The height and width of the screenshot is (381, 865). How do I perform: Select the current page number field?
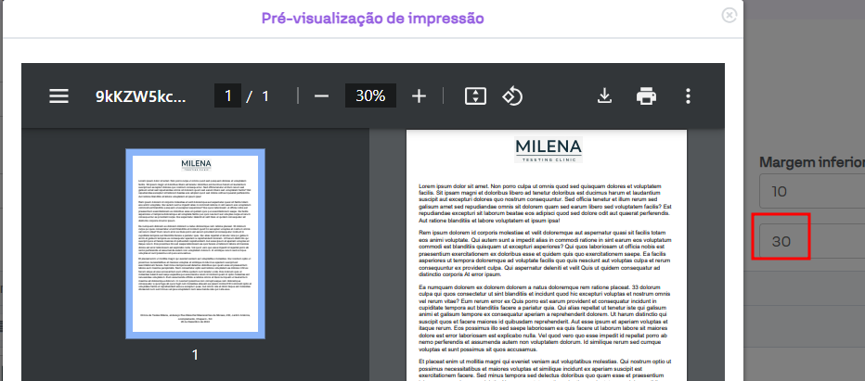[226, 96]
